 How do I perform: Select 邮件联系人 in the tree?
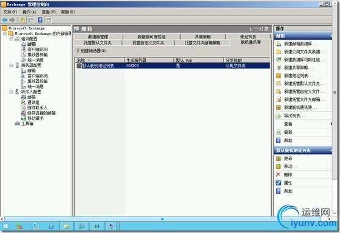37,108
